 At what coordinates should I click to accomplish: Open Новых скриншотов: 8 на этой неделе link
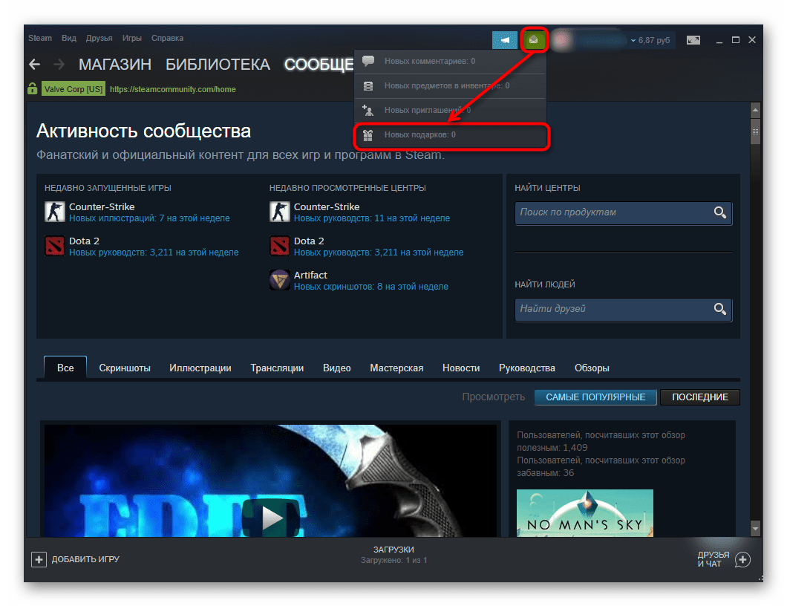(x=371, y=287)
